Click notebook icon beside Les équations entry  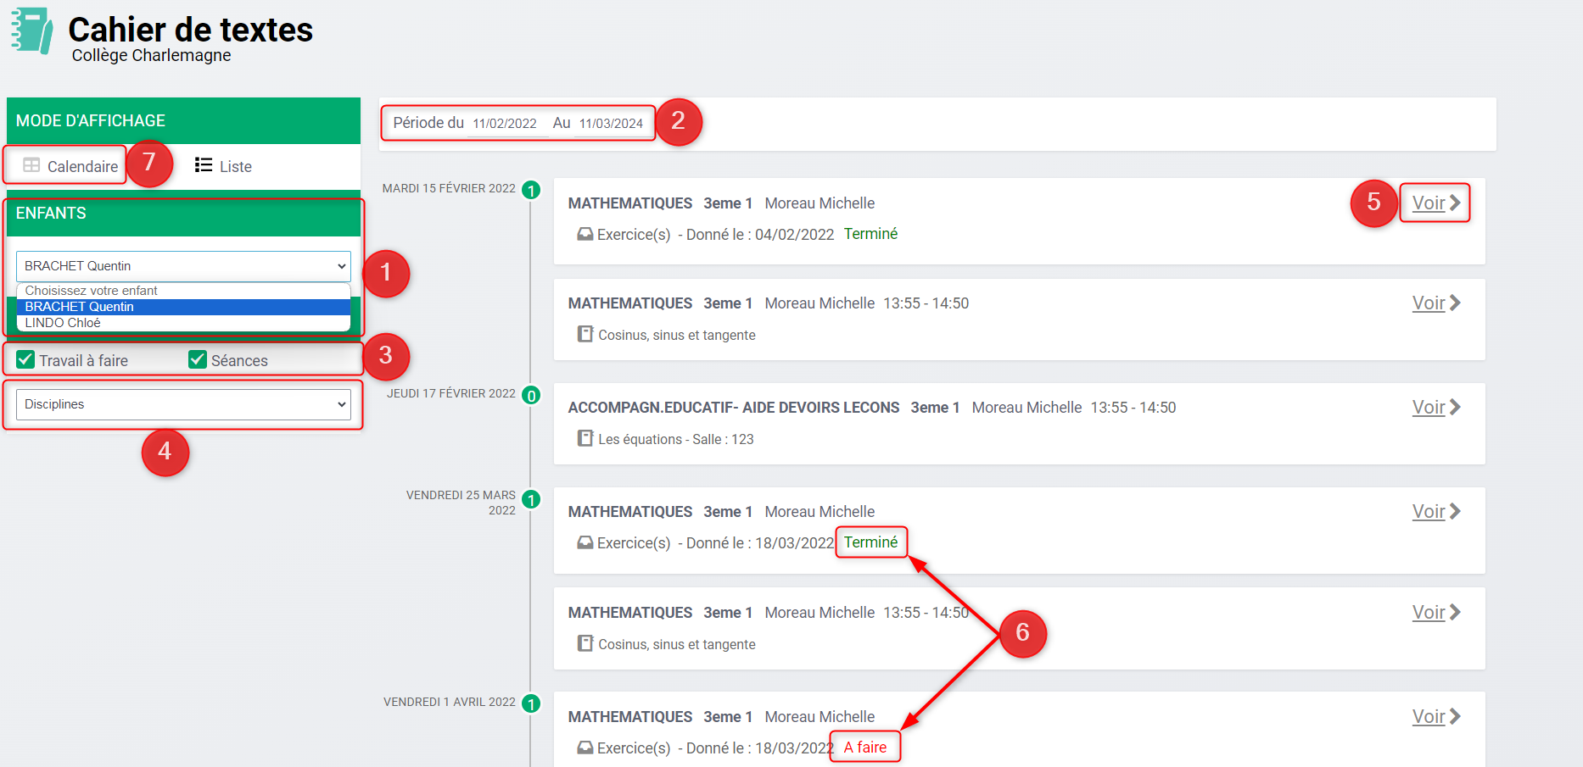585,438
